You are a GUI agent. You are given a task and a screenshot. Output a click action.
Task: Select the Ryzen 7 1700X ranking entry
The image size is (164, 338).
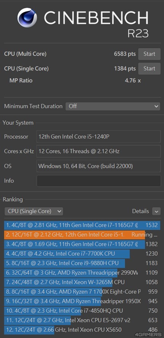[82, 292]
